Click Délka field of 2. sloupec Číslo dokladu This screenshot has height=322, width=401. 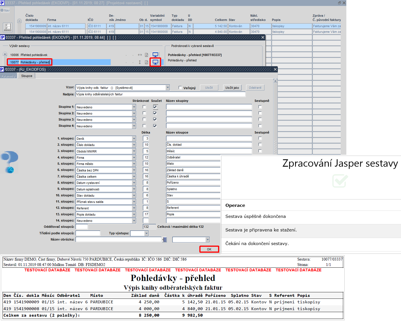[x=146, y=145]
